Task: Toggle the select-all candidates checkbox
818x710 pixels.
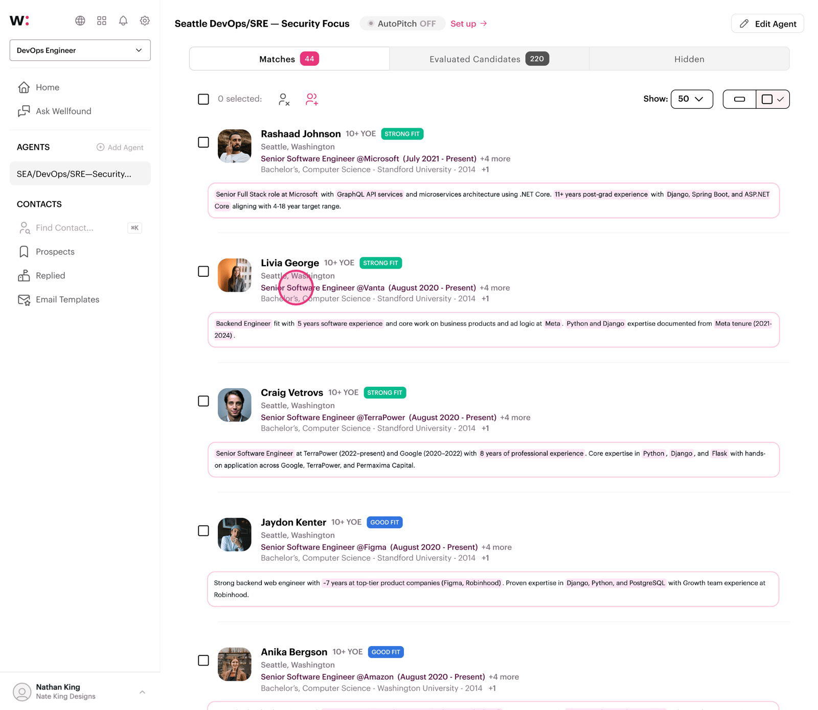Action: 203,99
